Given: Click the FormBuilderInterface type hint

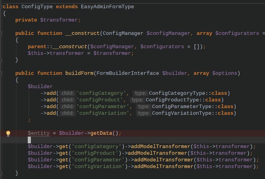Looking at the screenshot, I should [127, 73].
